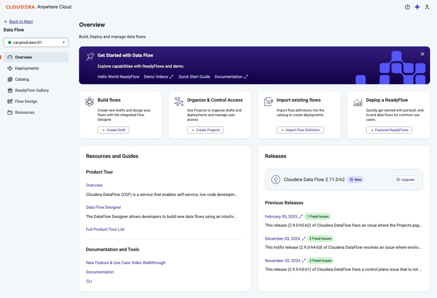Open the user profile icon

427,7
